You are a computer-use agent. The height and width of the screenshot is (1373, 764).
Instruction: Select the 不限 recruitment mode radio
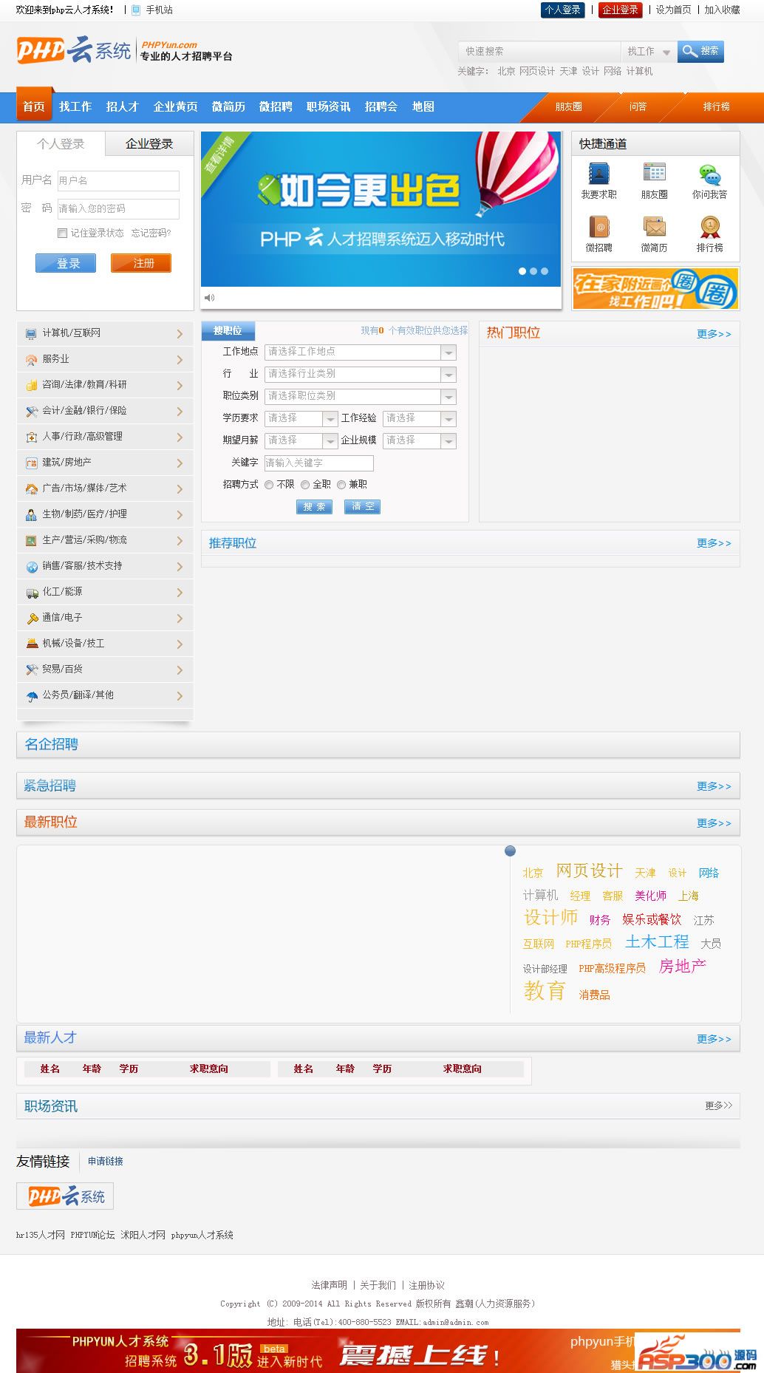pyautogui.click(x=269, y=485)
